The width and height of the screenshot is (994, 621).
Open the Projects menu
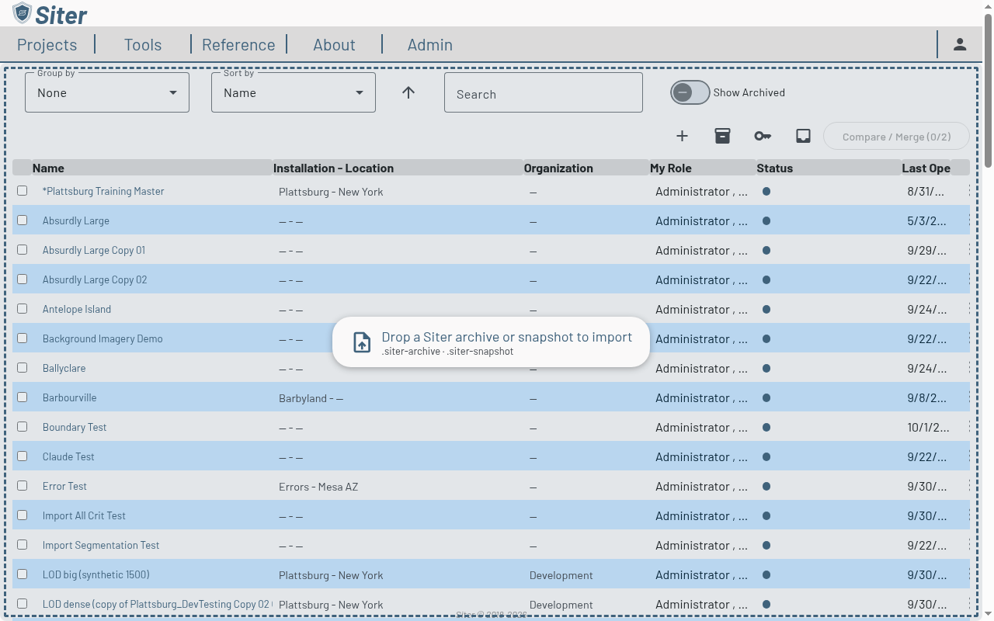point(47,44)
